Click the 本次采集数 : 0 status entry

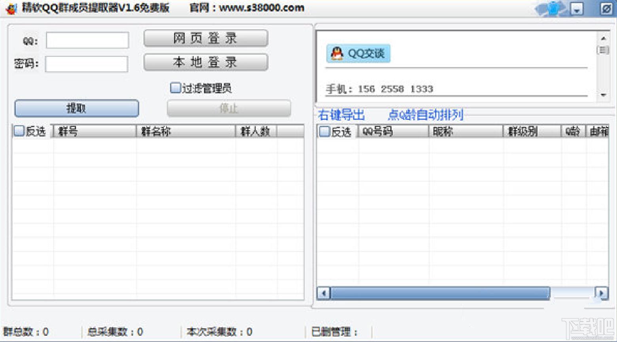(x=220, y=332)
